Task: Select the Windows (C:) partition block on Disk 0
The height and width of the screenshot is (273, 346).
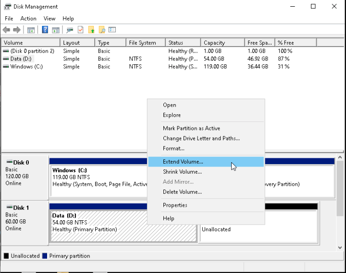Action: [x=99, y=178]
